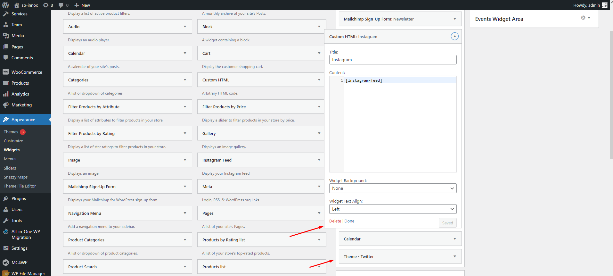Click the Delete link in Instagram widget
613x276 pixels.
[x=335, y=221]
